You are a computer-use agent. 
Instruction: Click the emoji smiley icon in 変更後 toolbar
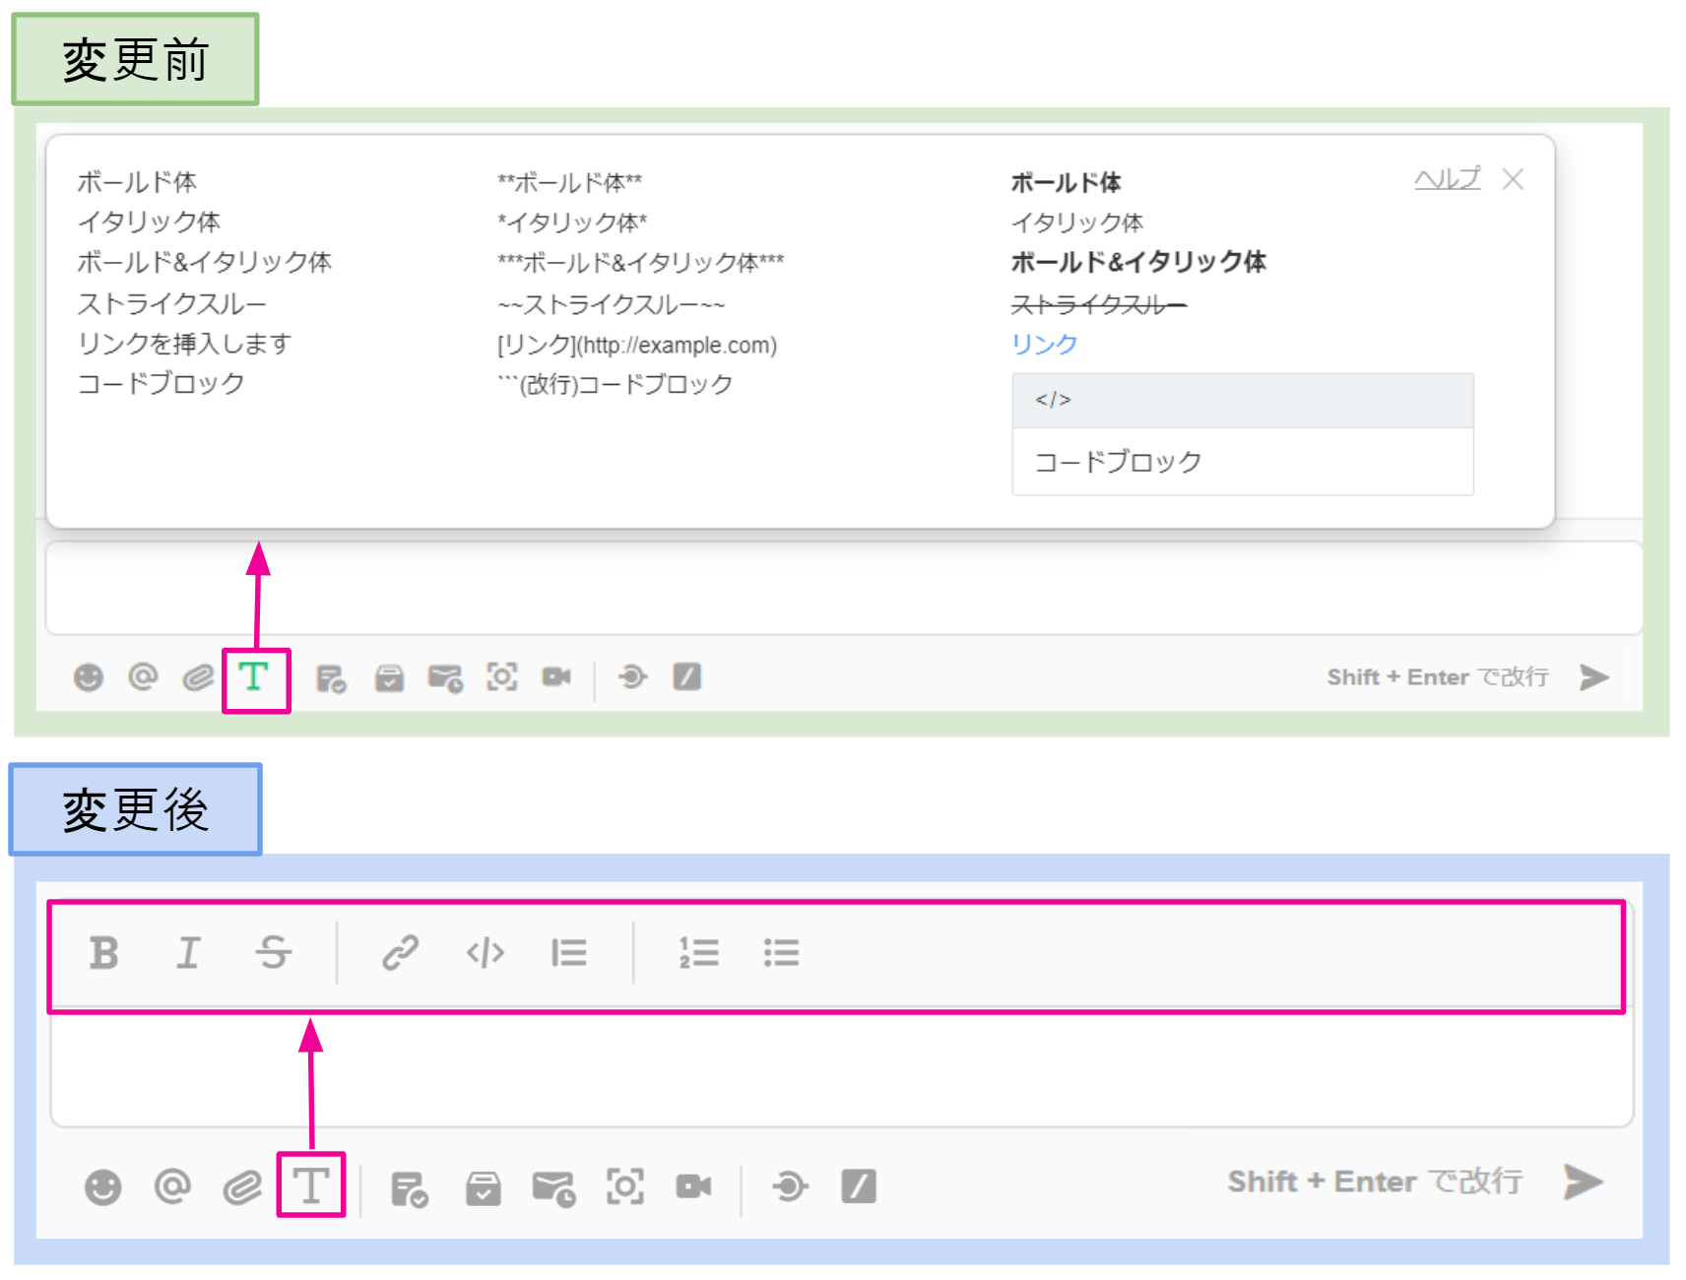coord(102,1187)
